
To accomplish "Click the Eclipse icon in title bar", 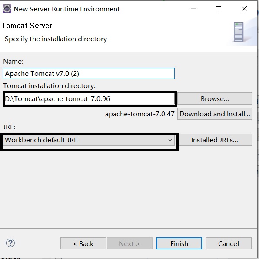I will point(7,9).
